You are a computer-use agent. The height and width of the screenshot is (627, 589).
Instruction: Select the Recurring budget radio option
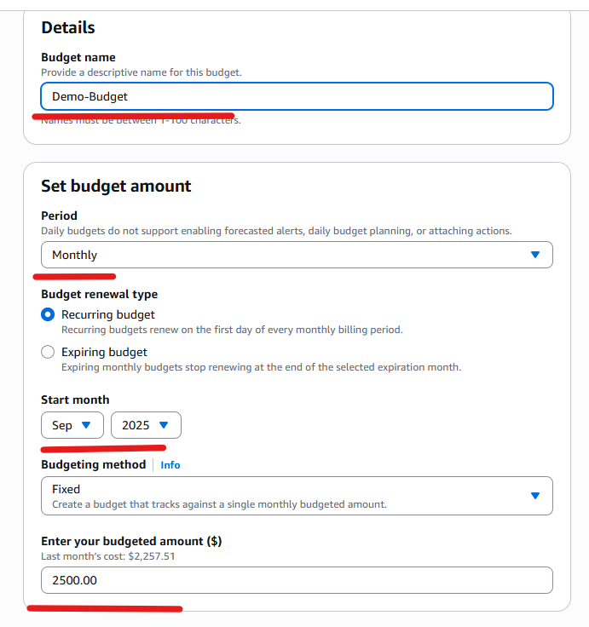(48, 314)
